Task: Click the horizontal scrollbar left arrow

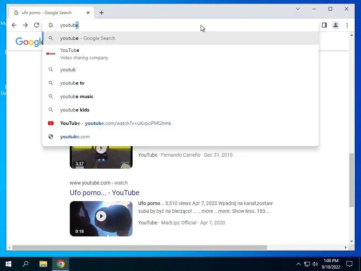Action: coord(9,247)
